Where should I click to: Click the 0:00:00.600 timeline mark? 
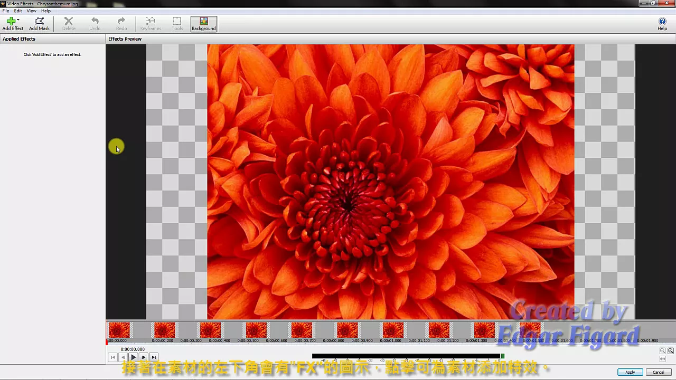tap(277, 341)
